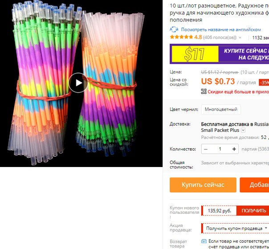Click Скидки ещё больше в приложении link

(x=238, y=92)
